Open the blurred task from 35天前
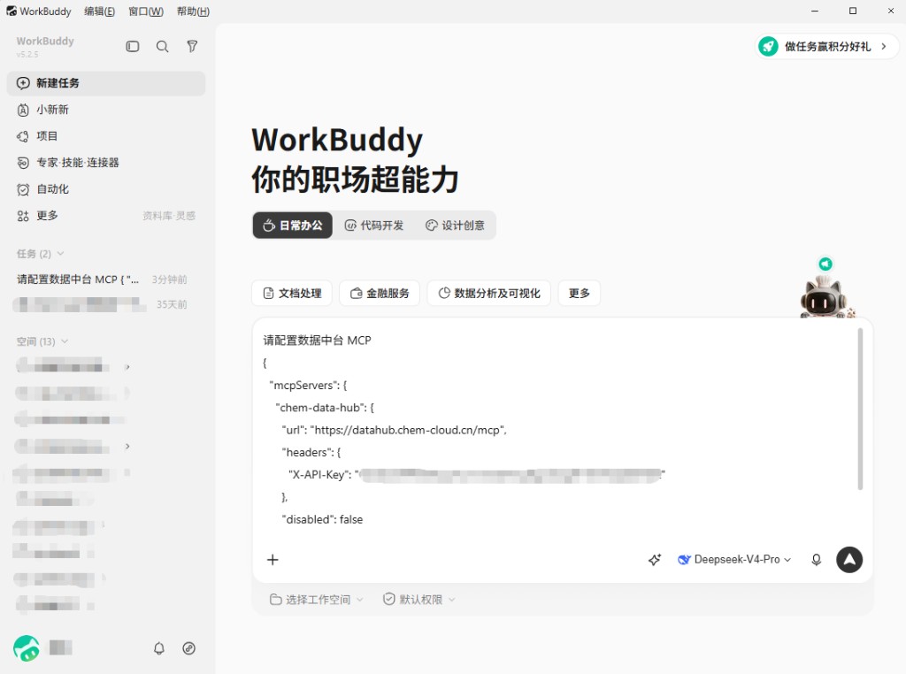Viewport: 906px width, 674px height. [x=106, y=304]
